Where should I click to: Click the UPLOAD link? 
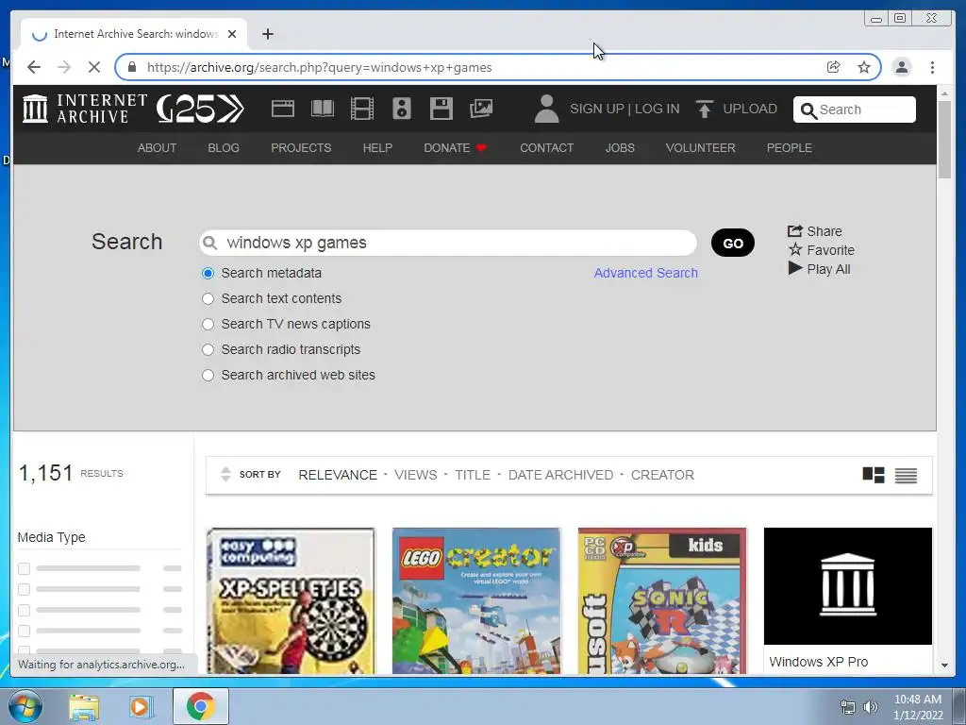[750, 110]
